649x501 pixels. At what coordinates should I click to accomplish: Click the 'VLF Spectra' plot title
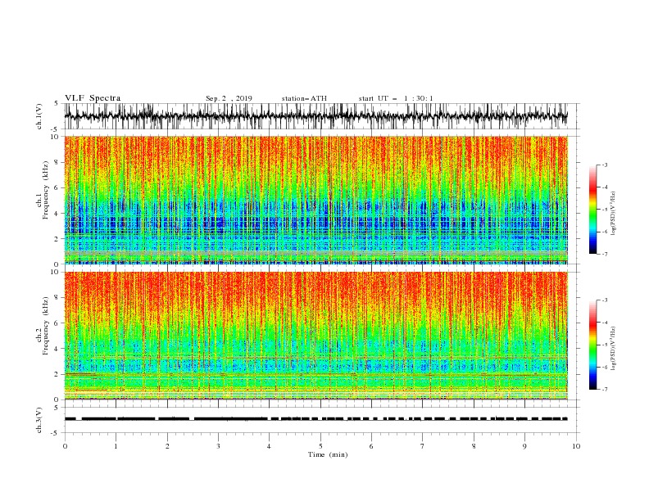93,98
